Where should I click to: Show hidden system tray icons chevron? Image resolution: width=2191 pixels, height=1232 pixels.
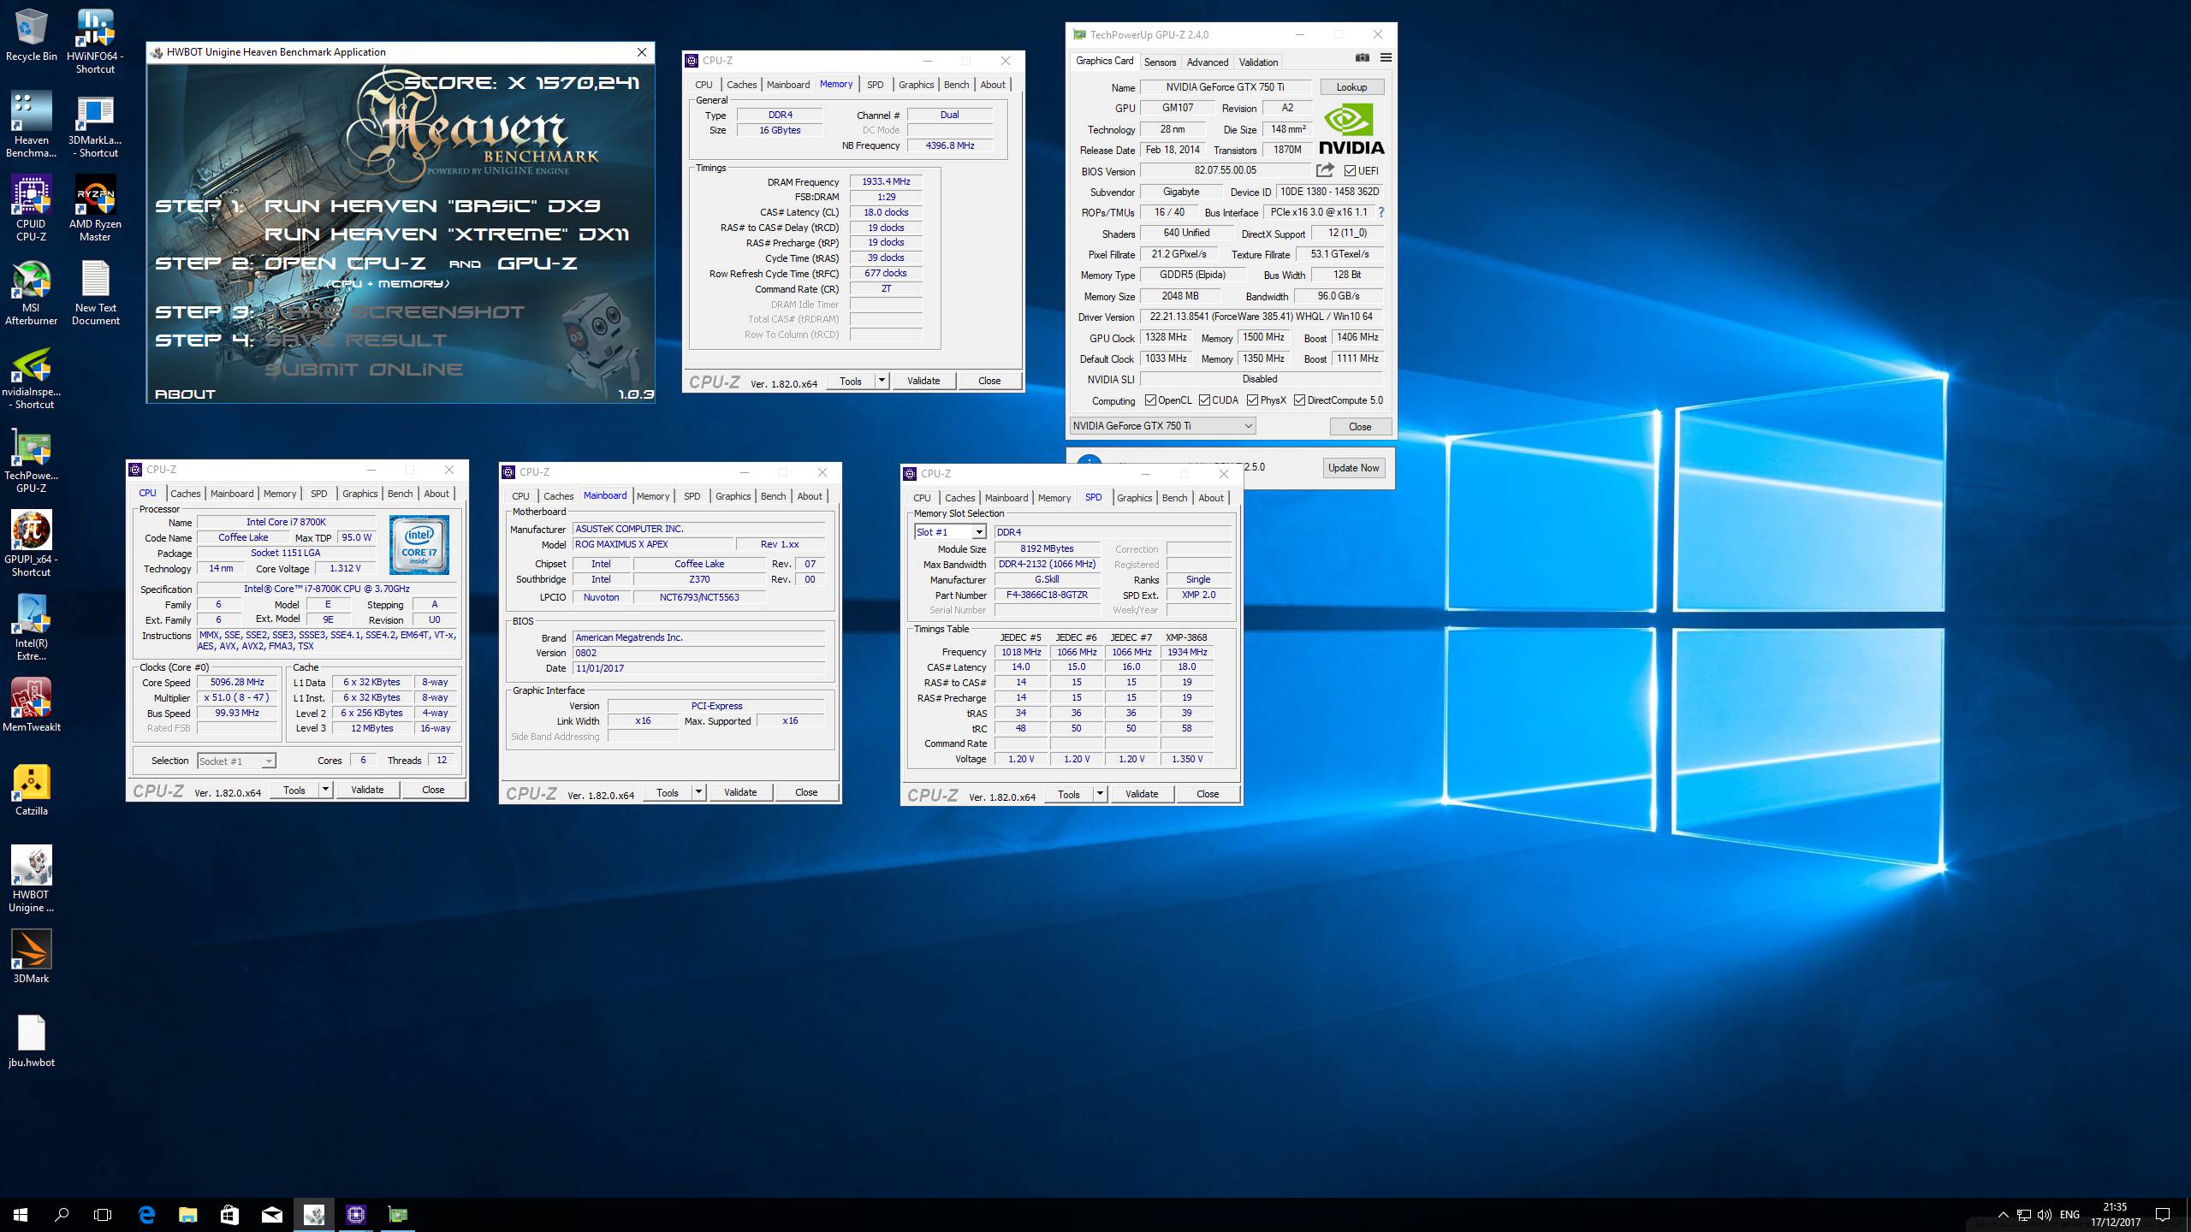point(2003,1215)
